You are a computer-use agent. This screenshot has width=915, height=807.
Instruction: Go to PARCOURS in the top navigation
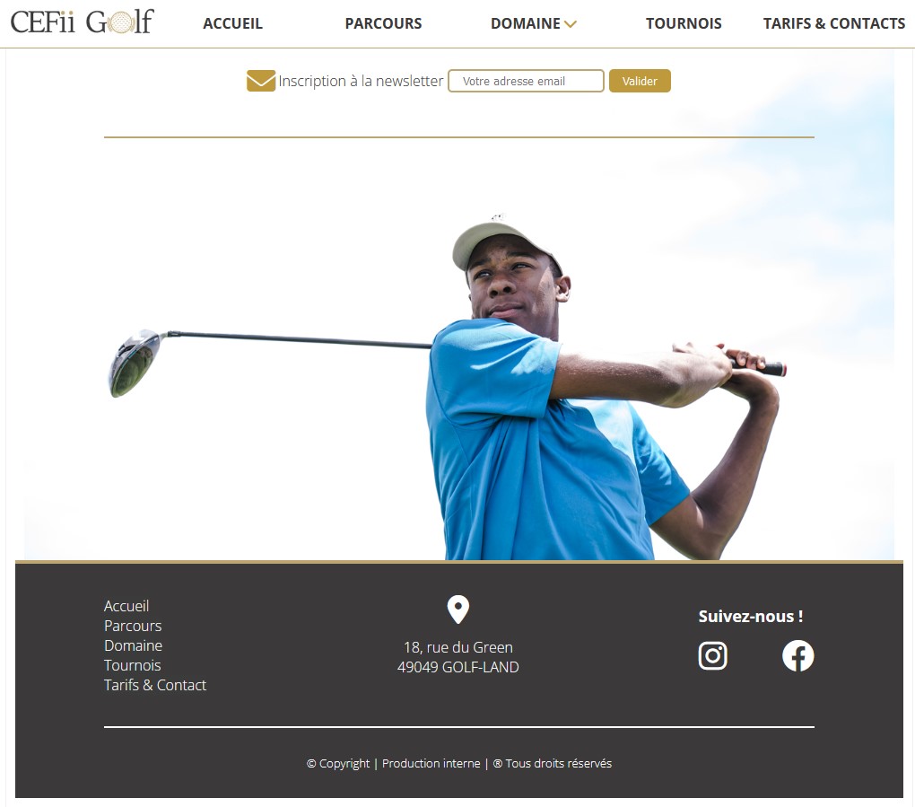pyautogui.click(x=383, y=23)
